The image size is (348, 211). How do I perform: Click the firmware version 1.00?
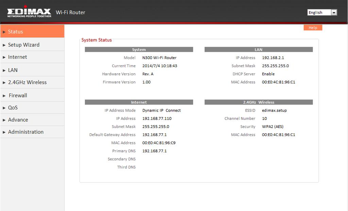[146, 82]
